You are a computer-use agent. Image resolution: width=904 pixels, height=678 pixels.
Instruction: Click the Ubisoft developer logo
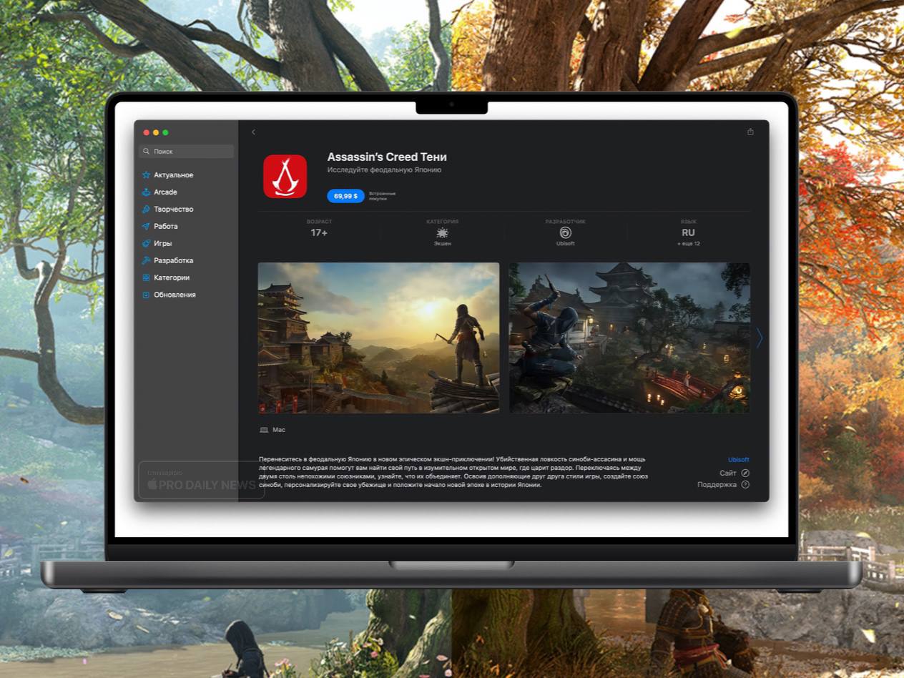click(565, 233)
